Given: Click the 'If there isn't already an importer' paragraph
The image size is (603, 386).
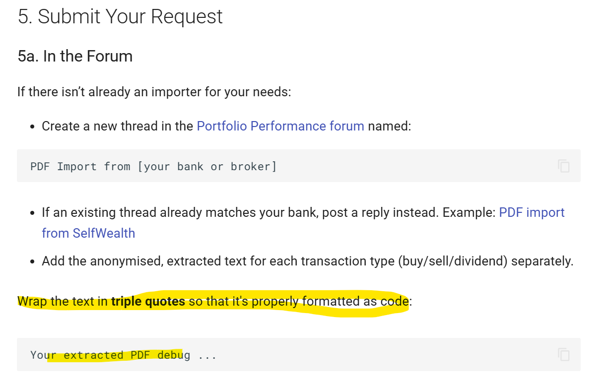Looking at the screenshot, I should tap(154, 92).
